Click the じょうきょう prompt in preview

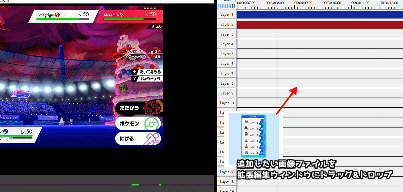pos(147,79)
